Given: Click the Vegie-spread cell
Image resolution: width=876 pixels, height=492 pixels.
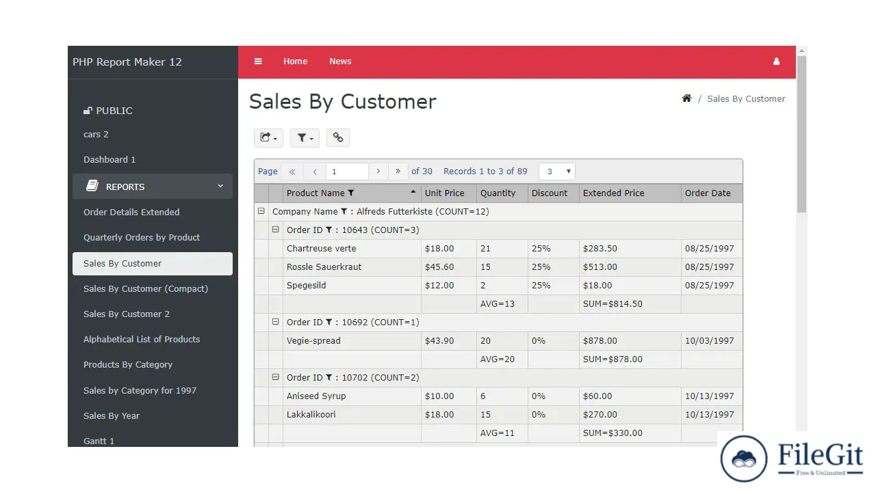Looking at the screenshot, I should click(352, 341).
